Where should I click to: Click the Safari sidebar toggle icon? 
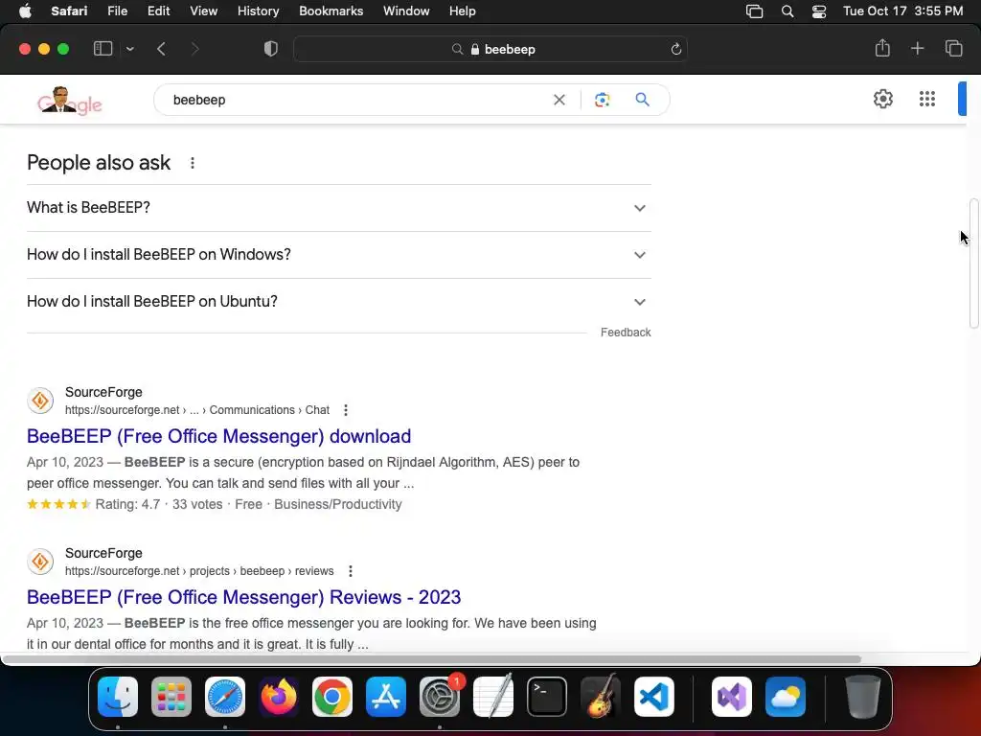click(103, 49)
